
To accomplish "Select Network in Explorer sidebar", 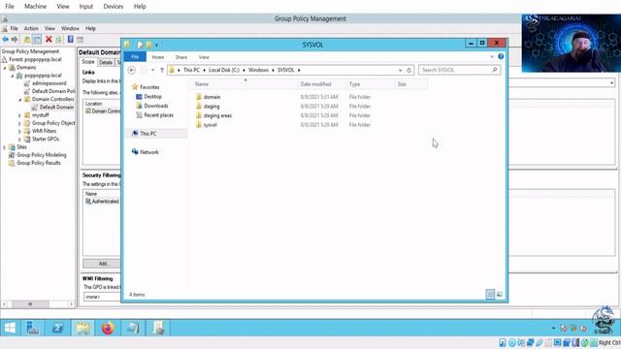I will [x=148, y=152].
